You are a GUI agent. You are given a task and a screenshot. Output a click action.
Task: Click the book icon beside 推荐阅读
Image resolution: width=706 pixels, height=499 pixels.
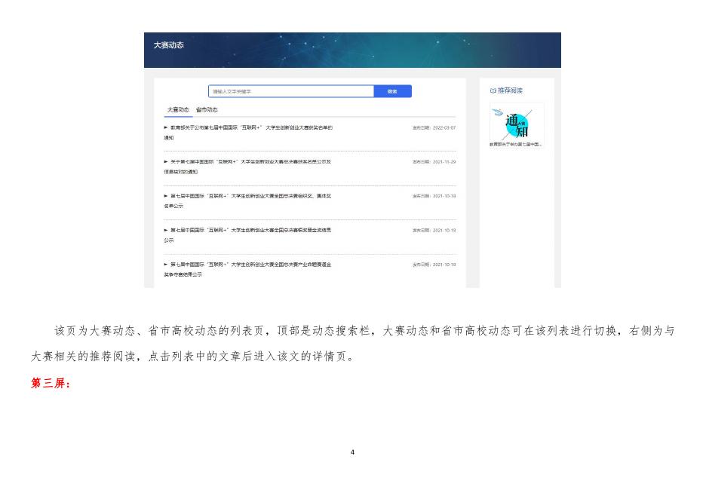(x=494, y=90)
